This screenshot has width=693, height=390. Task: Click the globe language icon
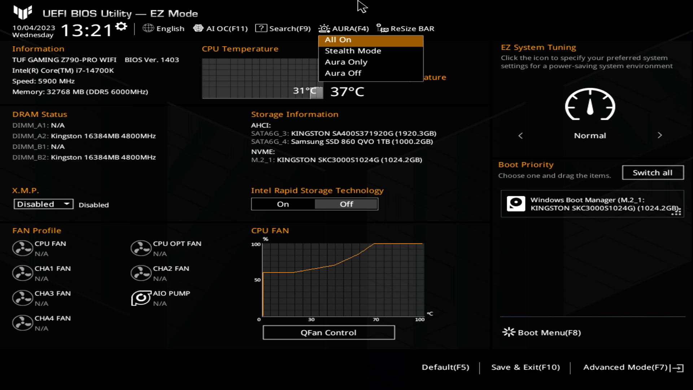(x=148, y=28)
